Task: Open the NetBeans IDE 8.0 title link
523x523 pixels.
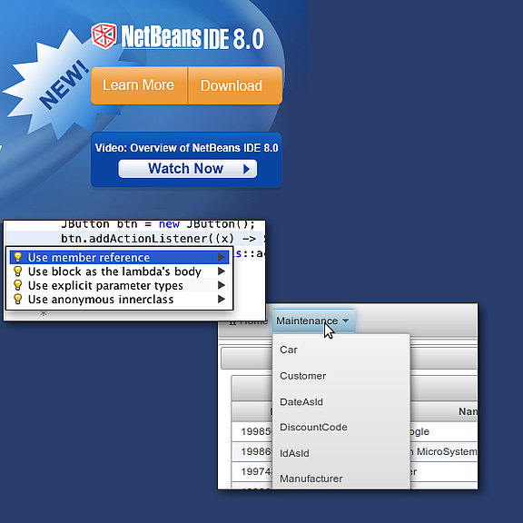Action: tap(192, 37)
